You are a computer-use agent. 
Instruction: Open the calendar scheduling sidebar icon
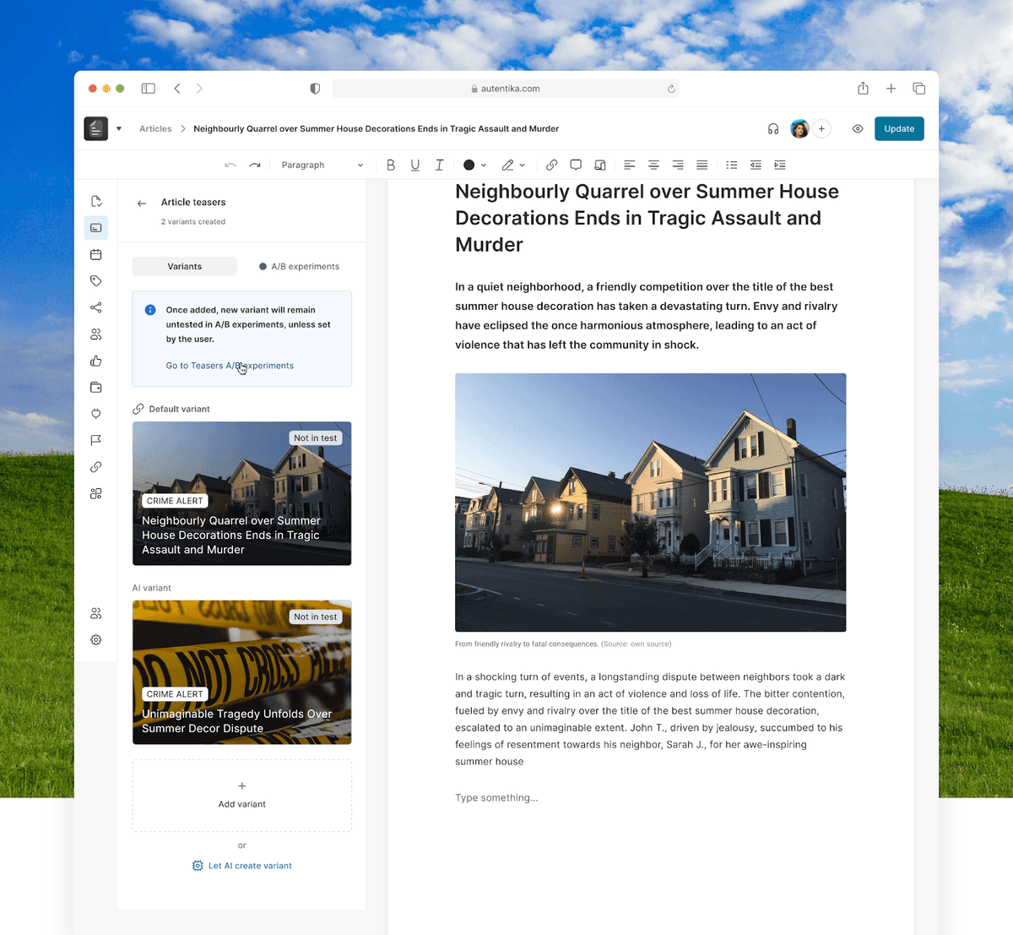coord(96,254)
